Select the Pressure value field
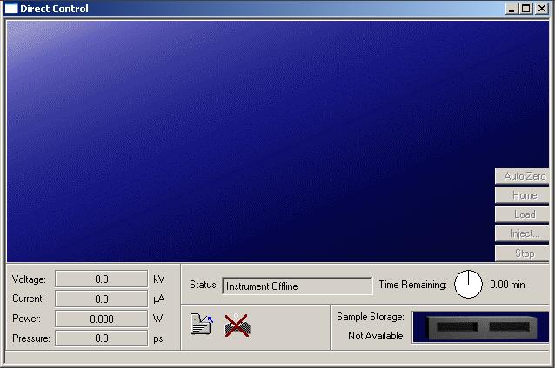The image size is (555, 368). [x=101, y=338]
